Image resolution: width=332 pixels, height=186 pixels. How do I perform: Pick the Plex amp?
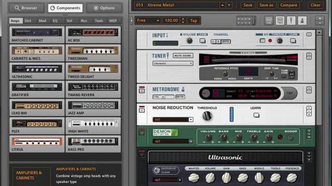coord(37,126)
